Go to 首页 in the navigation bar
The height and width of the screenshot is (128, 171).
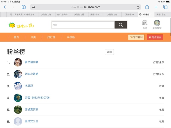[x=17, y=37]
